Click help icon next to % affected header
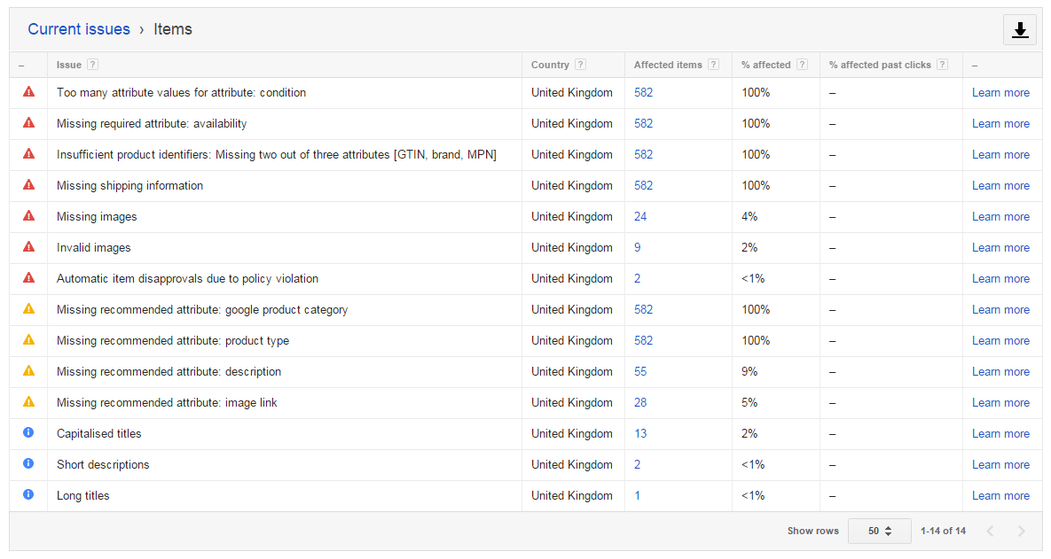Screen dimensions: 1051x559 click(802, 65)
